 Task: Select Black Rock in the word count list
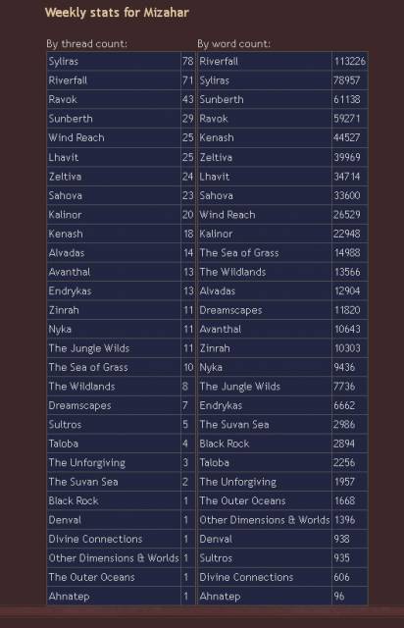tap(225, 444)
